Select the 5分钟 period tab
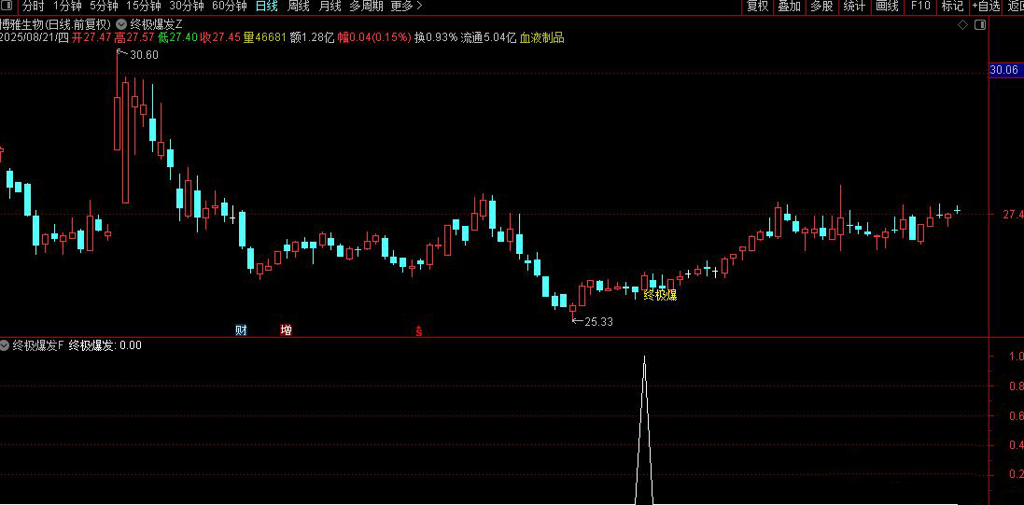The width and height of the screenshot is (1024, 505). pos(104,7)
